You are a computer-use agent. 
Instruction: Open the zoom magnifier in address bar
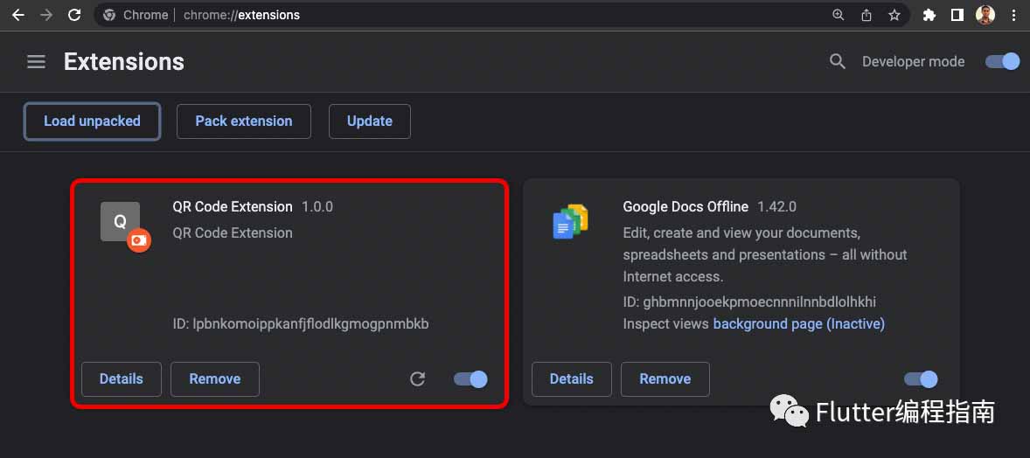(x=839, y=15)
